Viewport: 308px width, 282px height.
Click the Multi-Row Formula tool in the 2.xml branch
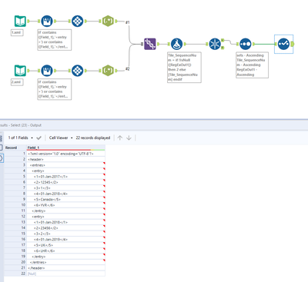pyautogui.click(x=47, y=71)
